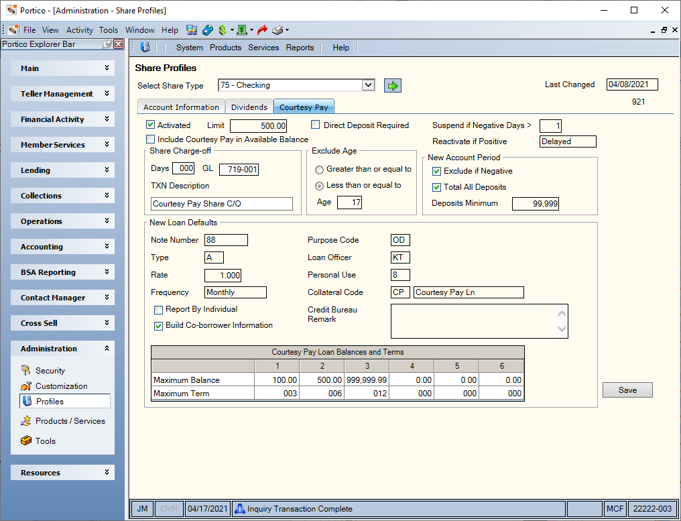The width and height of the screenshot is (681, 521).
Task: Click the Tools toolbox icon
Action: point(26,441)
